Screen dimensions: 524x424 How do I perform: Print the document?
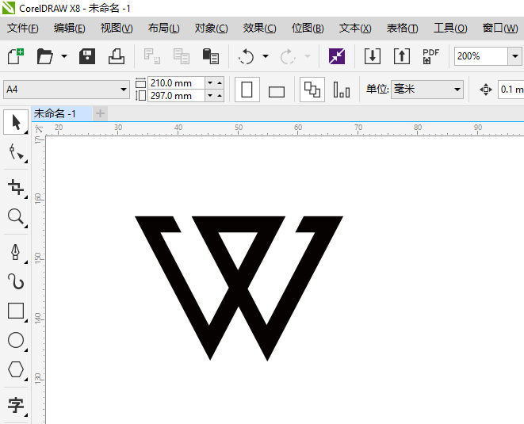pos(117,56)
